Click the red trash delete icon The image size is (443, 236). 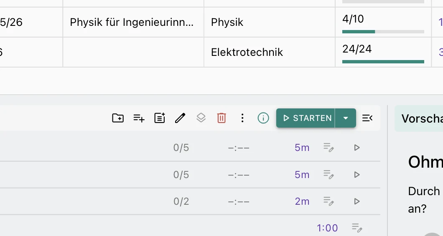(221, 118)
